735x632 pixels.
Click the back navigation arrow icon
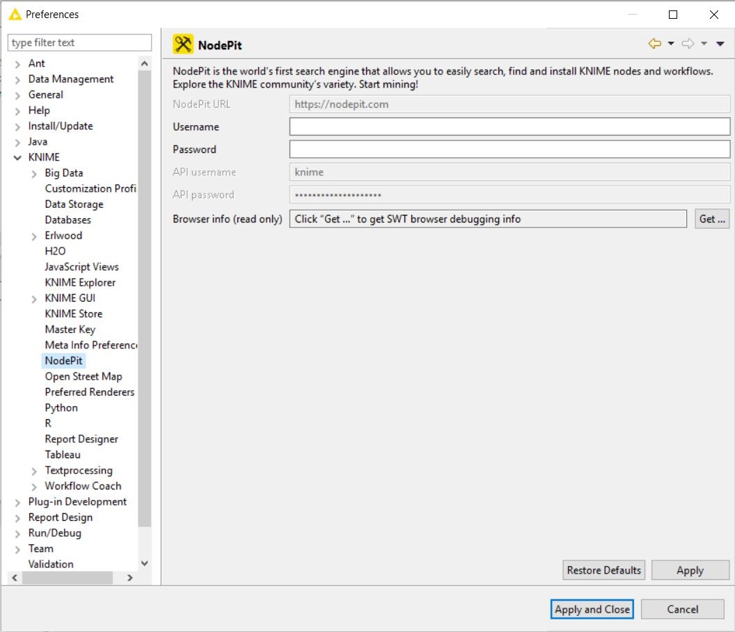pyautogui.click(x=654, y=44)
